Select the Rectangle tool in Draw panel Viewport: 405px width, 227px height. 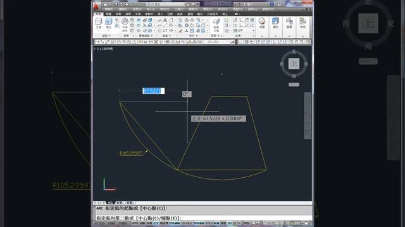tap(165, 30)
